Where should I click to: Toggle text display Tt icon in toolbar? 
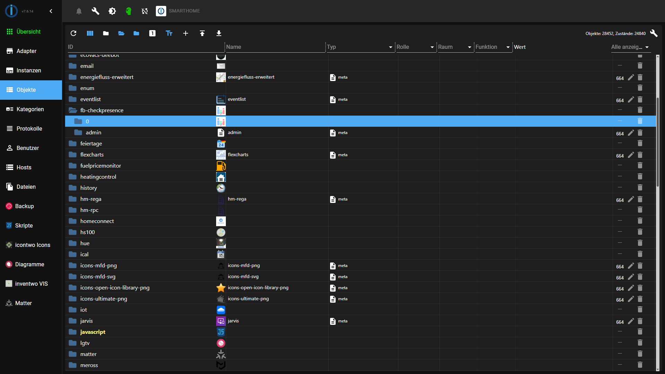(x=169, y=33)
